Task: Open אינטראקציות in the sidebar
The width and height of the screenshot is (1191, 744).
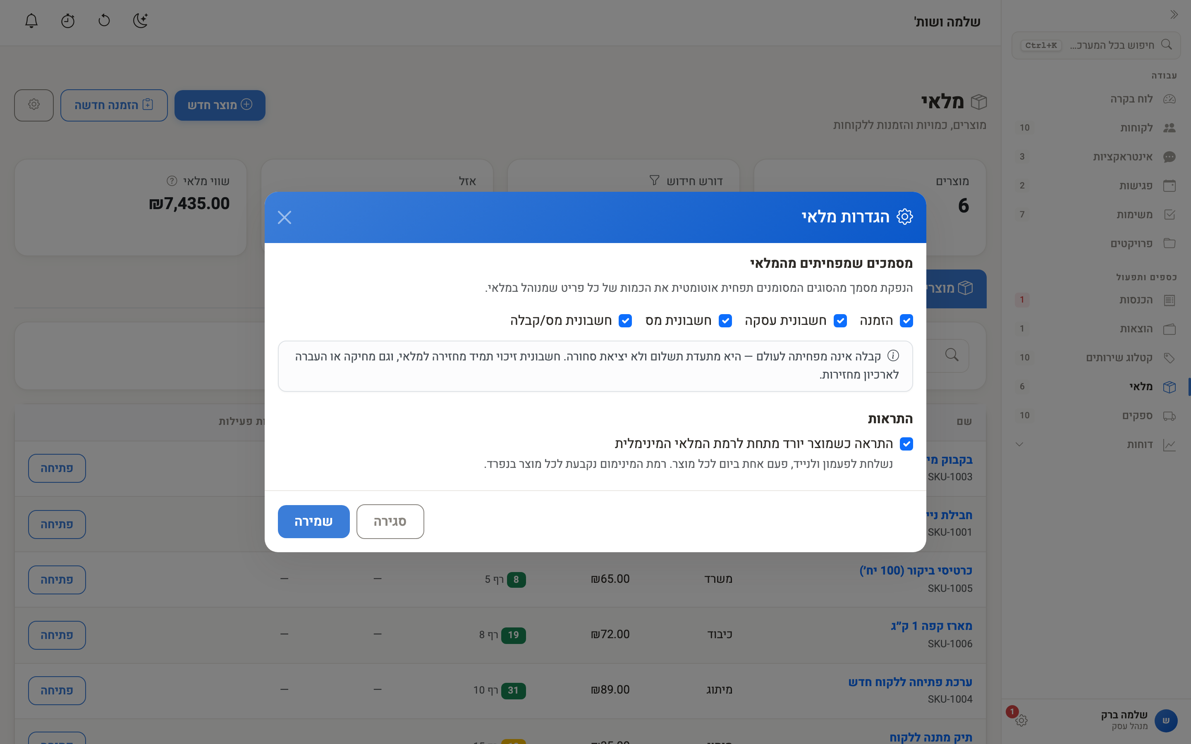Action: [x=1096, y=157]
